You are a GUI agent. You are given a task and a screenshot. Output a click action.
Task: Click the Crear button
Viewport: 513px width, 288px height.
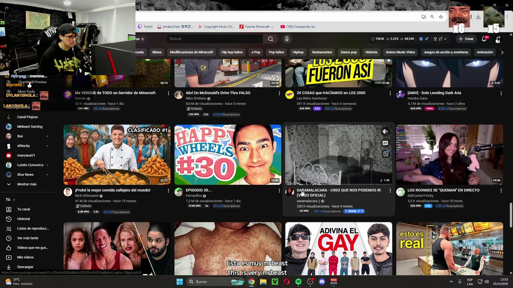coord(466,39)
